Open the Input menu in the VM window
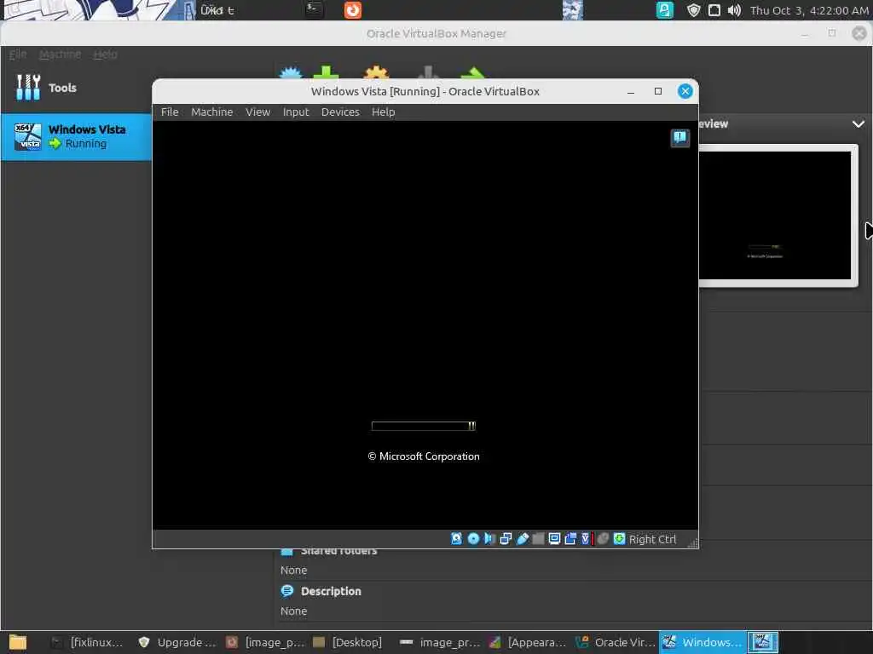 pyautogui.click(x=296, y=112)
